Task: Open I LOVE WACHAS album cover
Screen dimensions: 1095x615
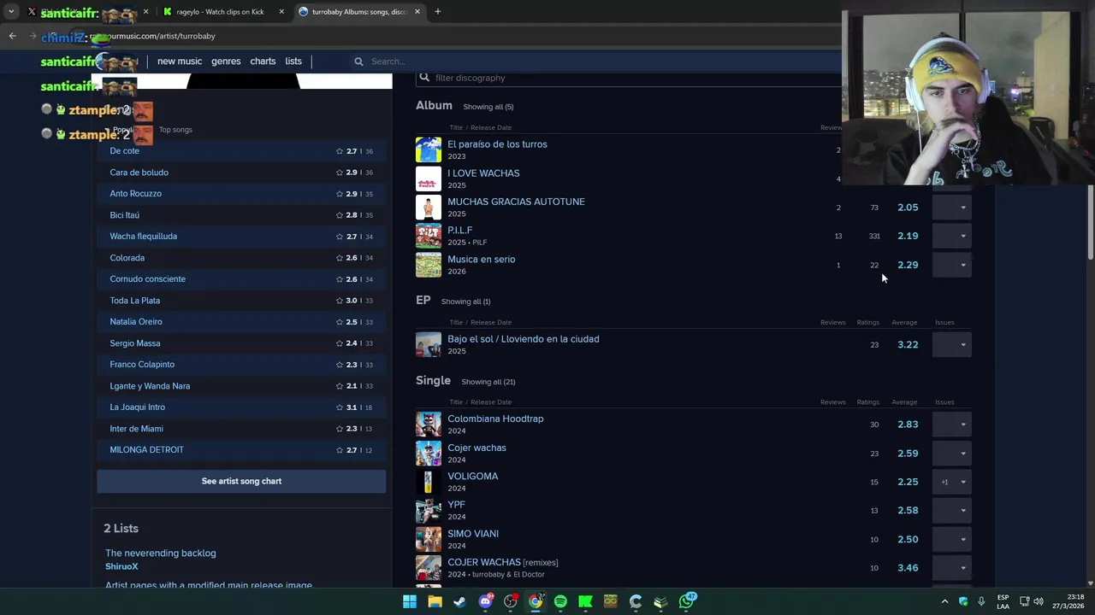Action: (x=429, y=179)
